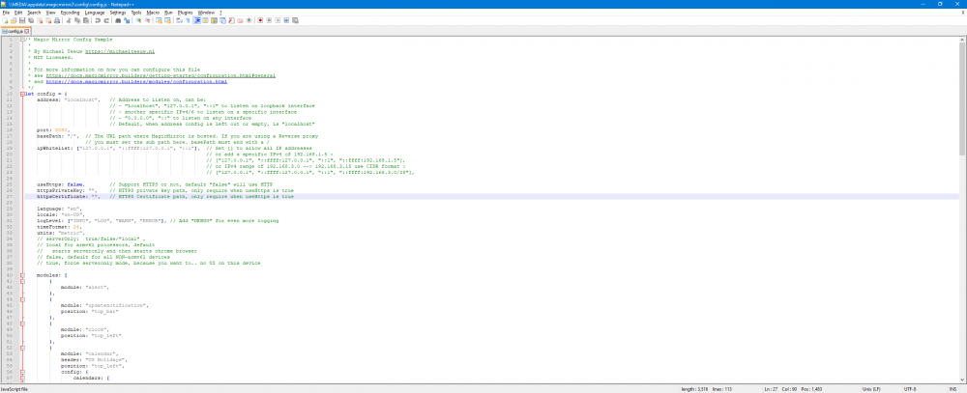Toggle file monitoring with the eye icon
The image size is (967, 393).
click(249, 20)
